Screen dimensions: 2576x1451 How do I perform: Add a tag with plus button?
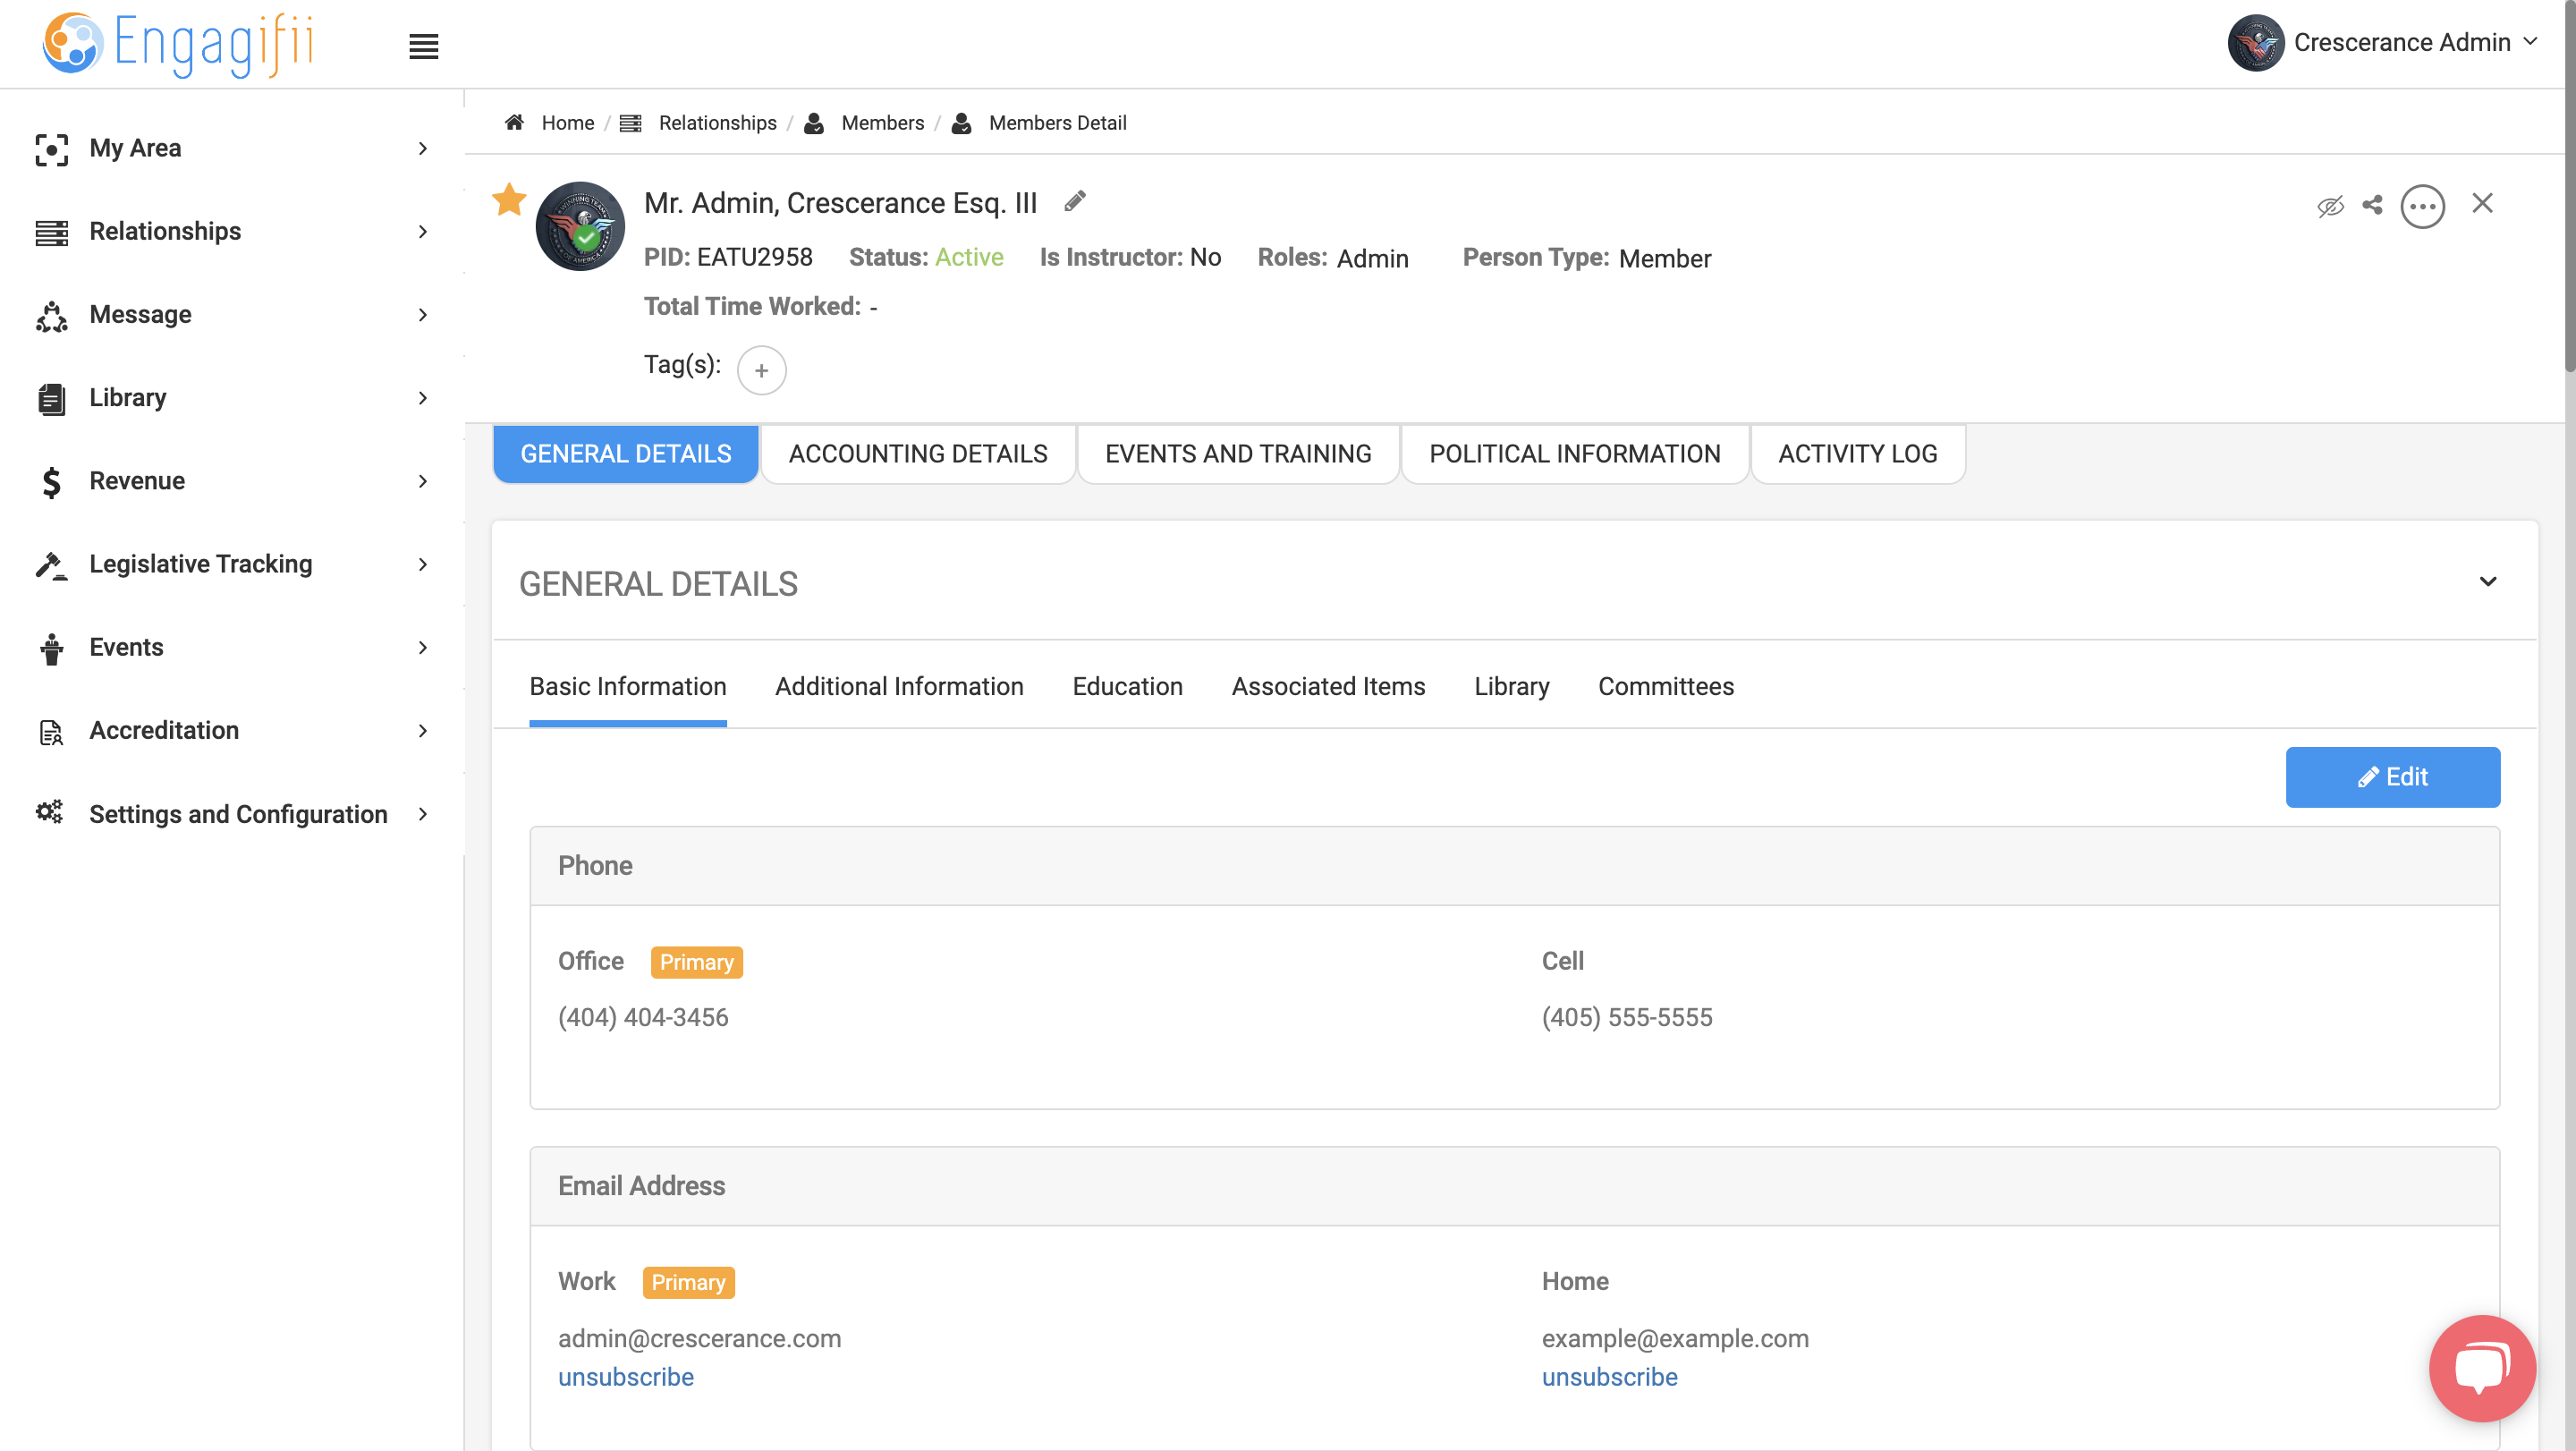[761, 371]
